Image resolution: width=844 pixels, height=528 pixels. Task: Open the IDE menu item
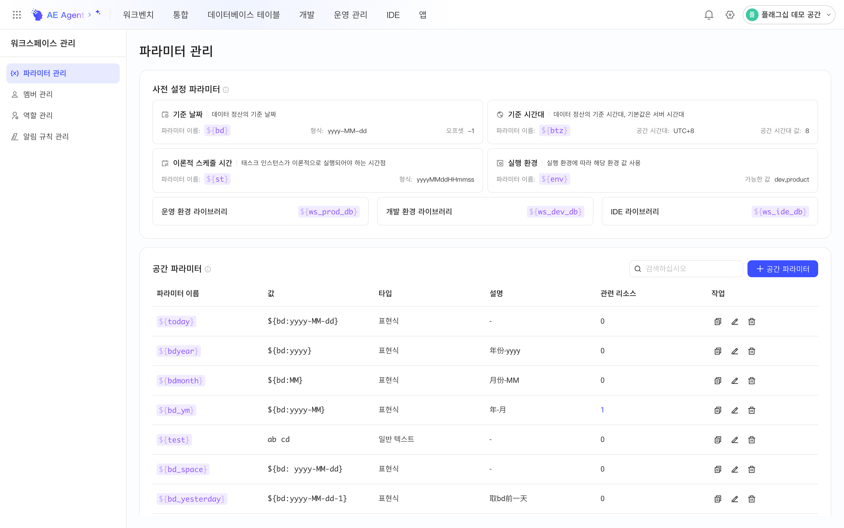click(x=393, y=15)
